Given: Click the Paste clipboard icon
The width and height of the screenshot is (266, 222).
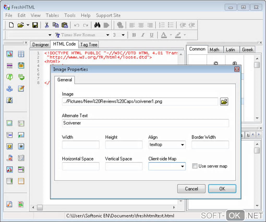Looking at the screenshot, I should pos(65,25).
